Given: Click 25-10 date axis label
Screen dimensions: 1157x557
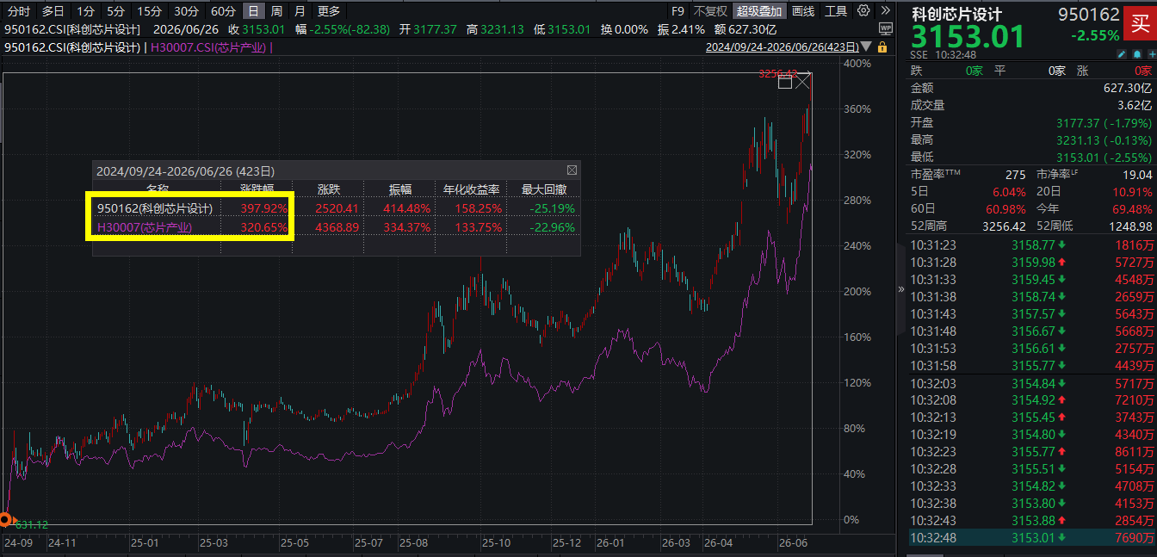Looking at the screenshot, I should coord(498,543).
